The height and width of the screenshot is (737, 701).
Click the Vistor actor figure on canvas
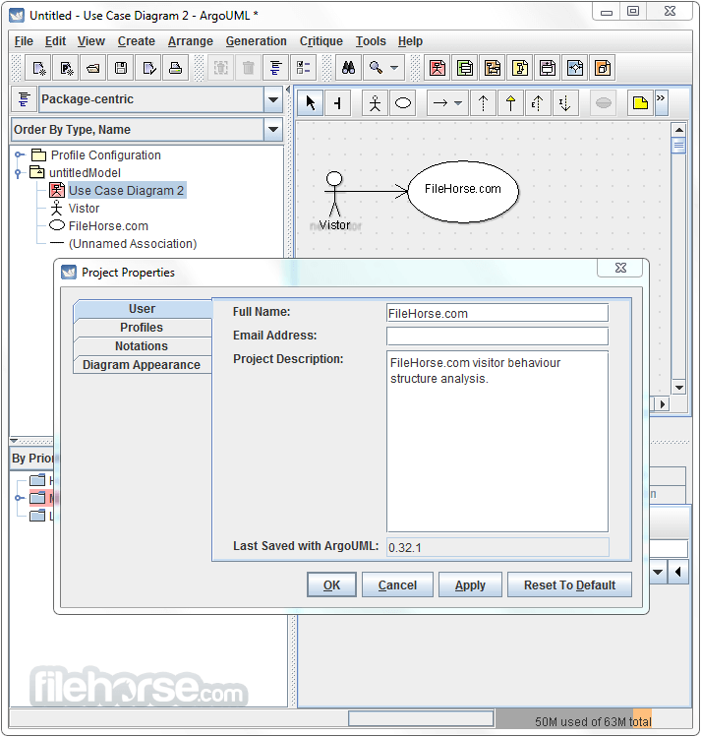[x=334, y=194]
